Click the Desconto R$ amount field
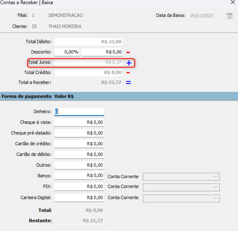Viewport: 238px width, 231px height. click(102, 52)
